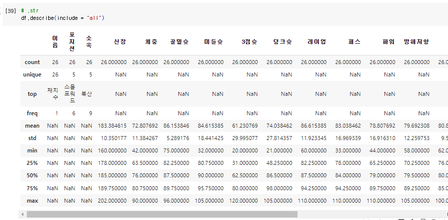Click the '# .str' comment line in the code cell
Screen dimensions: 448x220
tap(30, 11)
